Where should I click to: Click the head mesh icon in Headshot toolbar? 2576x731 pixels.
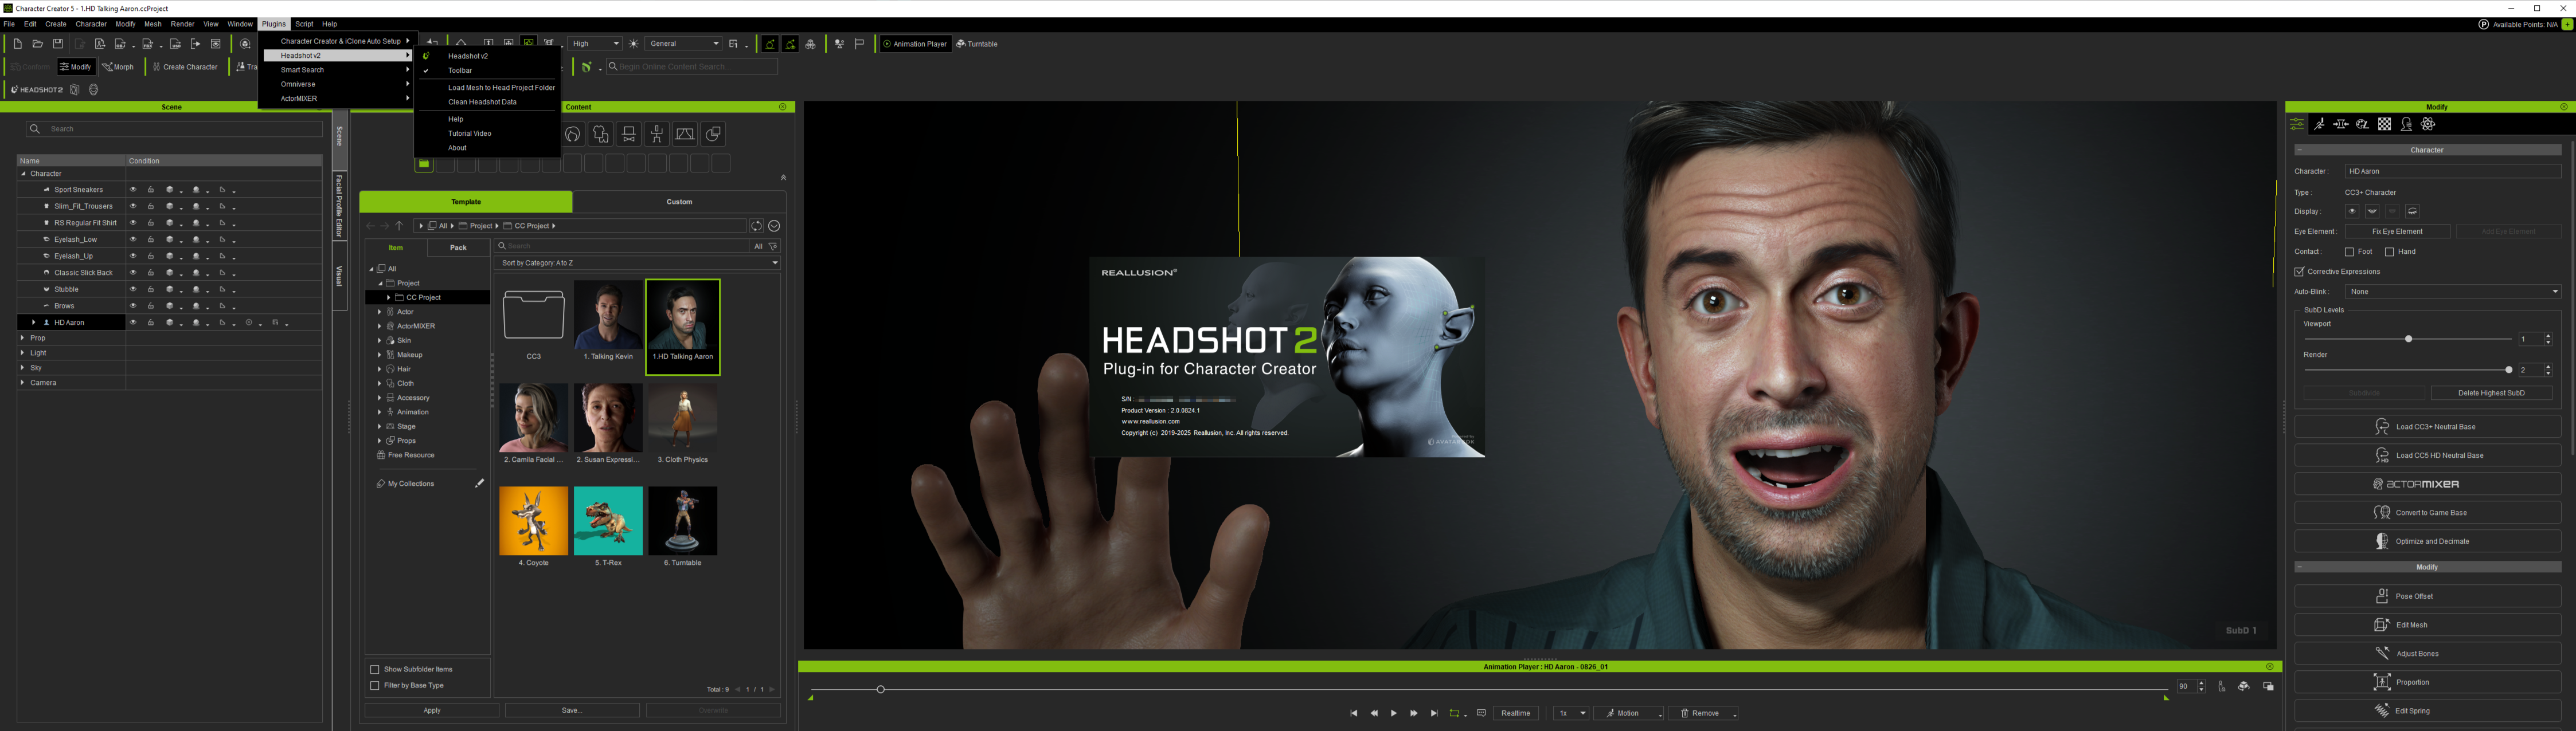93,90
